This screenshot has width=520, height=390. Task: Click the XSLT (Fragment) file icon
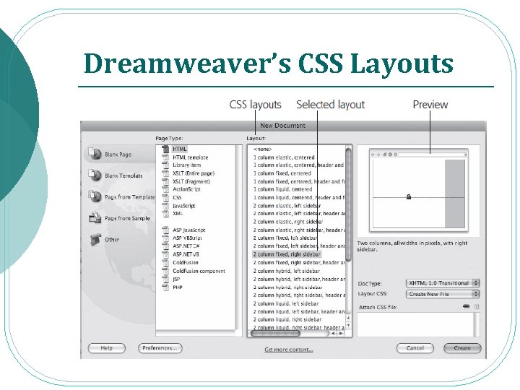[x=165, y=181]
